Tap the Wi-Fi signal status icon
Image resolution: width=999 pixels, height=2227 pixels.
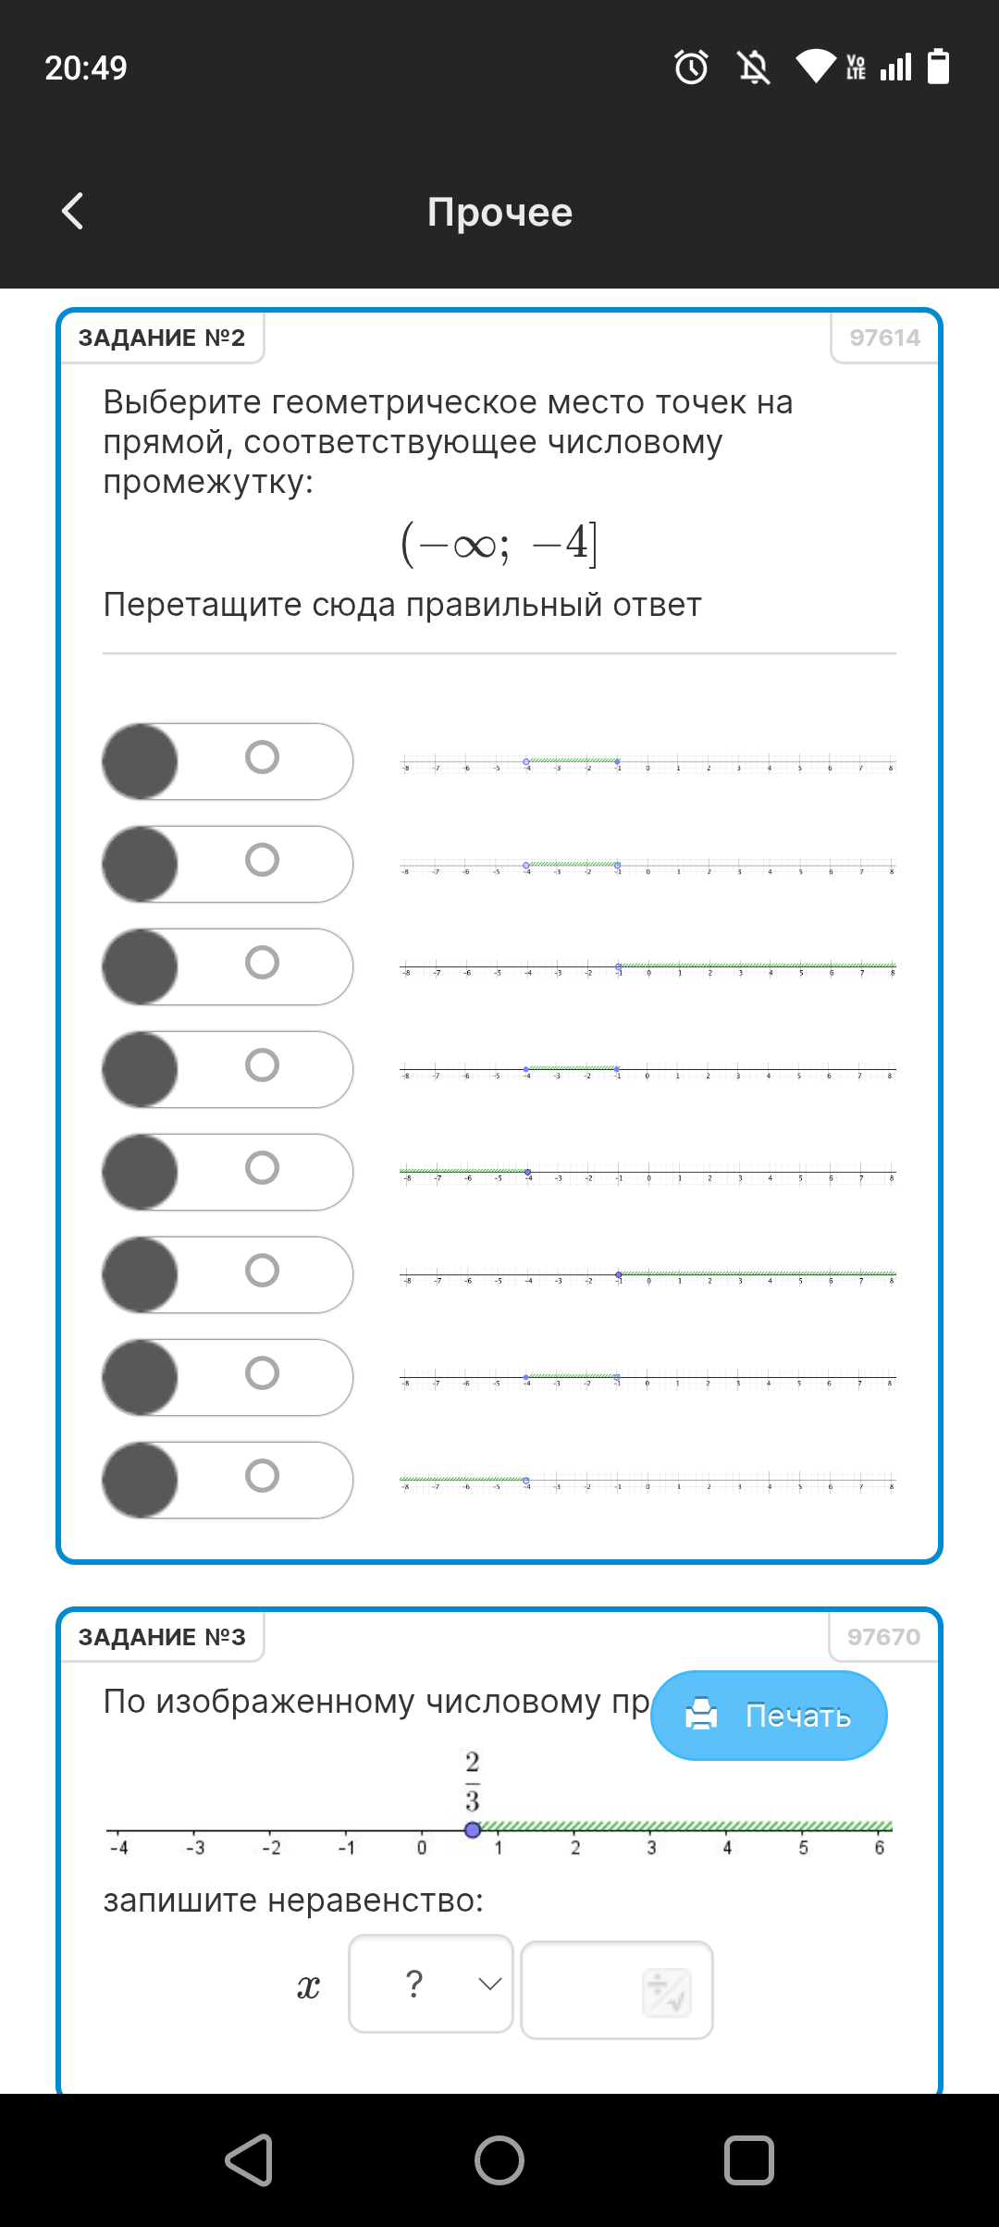[815, 68]
